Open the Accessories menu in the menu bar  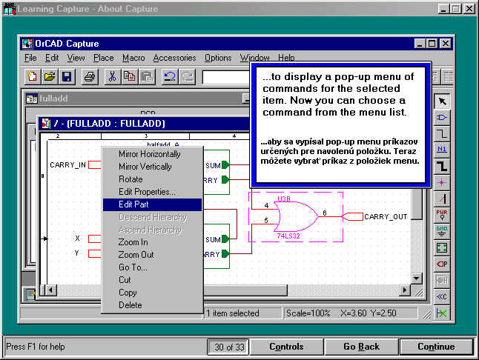pyautogui.click(x=174, y=58)
